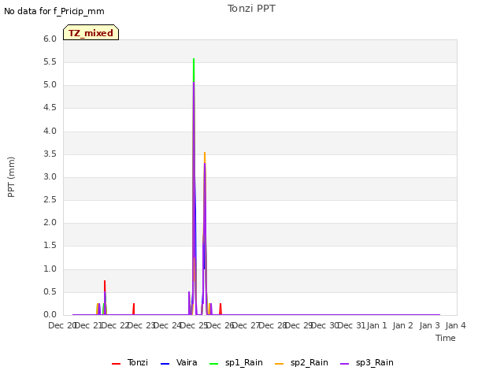Click the red Tonzi spike after Dec 22

click(134, 307)
